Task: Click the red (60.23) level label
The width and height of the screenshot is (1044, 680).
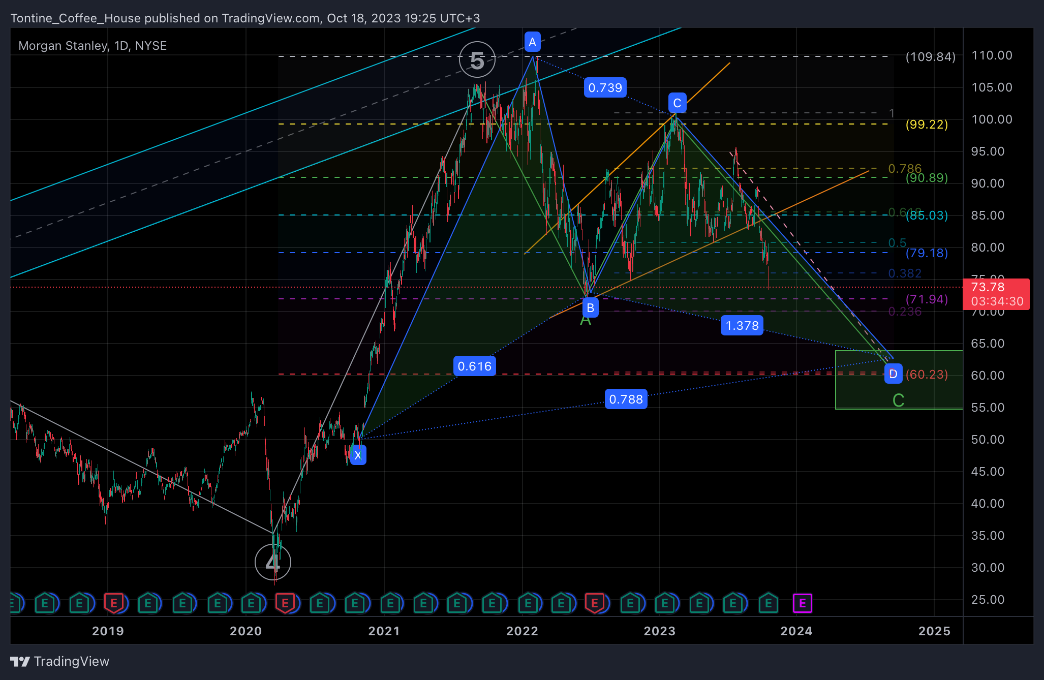Action: point(927,375)
